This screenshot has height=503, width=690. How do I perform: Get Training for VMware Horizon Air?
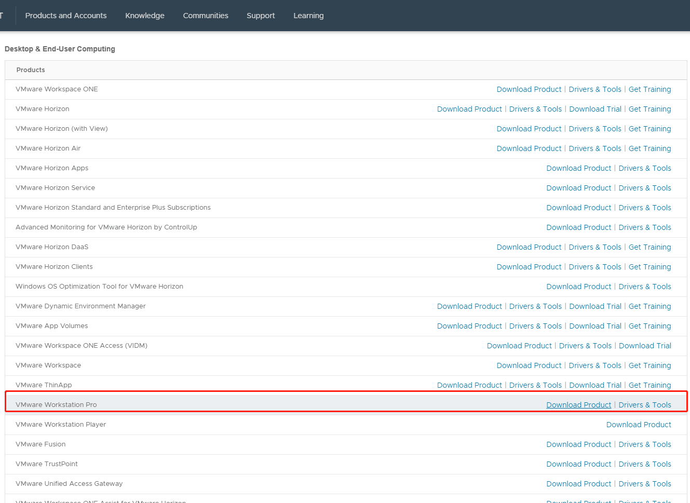(x=650, y=148)
